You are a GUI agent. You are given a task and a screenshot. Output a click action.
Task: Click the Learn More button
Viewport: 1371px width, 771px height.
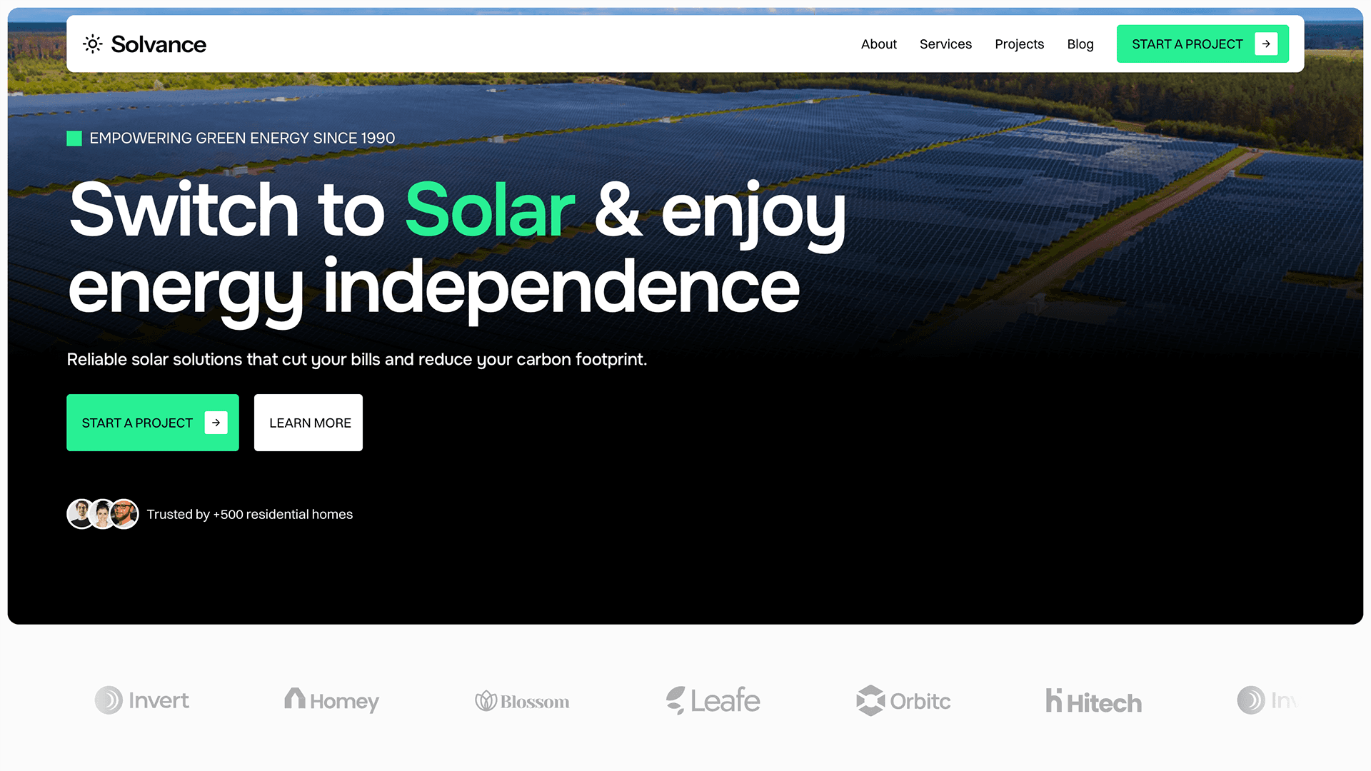click(308, 423)
